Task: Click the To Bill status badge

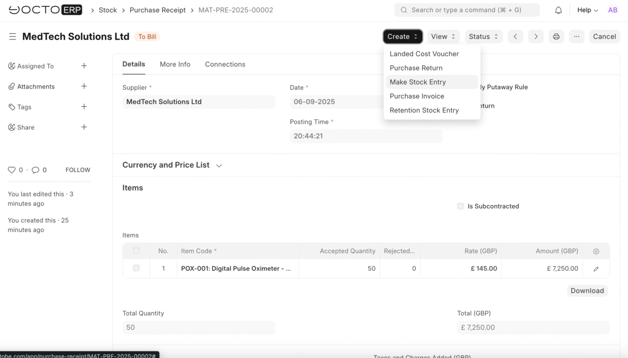Action: [147, 37]
